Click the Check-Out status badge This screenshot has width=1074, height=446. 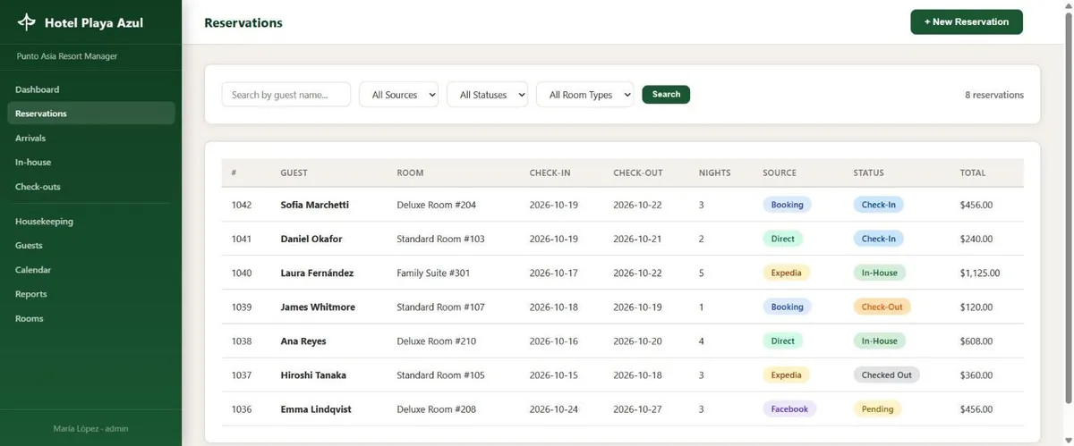pos(882,307)
